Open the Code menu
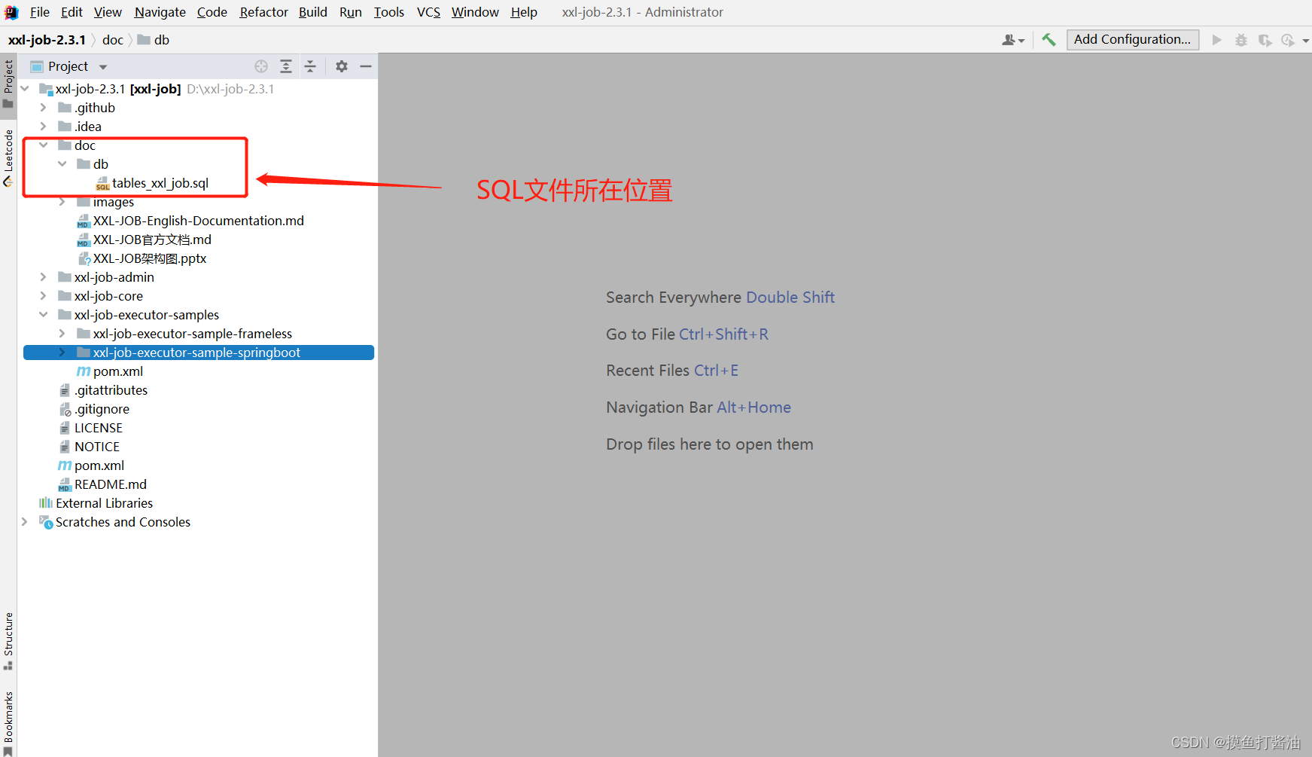Screen dimensions: 1312x757 (x=212, y=12)
